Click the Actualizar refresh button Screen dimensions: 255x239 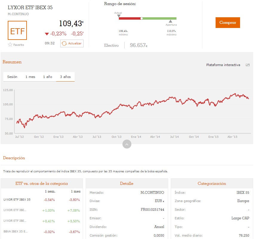[x=72, y=43]
